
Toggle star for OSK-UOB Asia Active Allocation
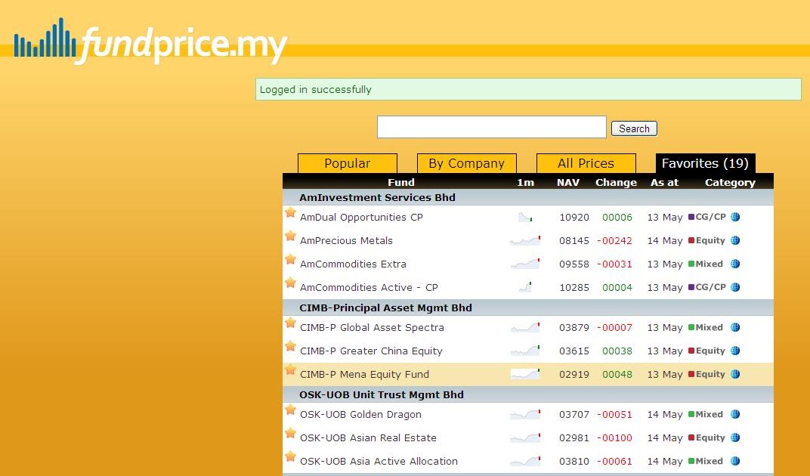point(290,456)
